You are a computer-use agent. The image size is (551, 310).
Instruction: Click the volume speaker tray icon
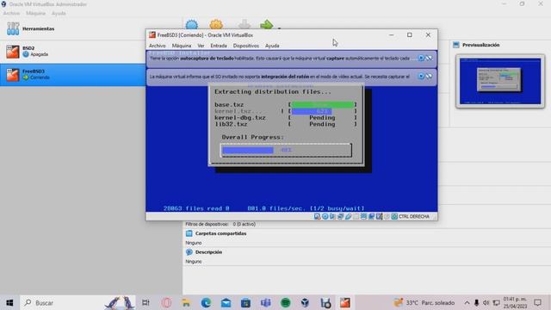pos(486,302)
